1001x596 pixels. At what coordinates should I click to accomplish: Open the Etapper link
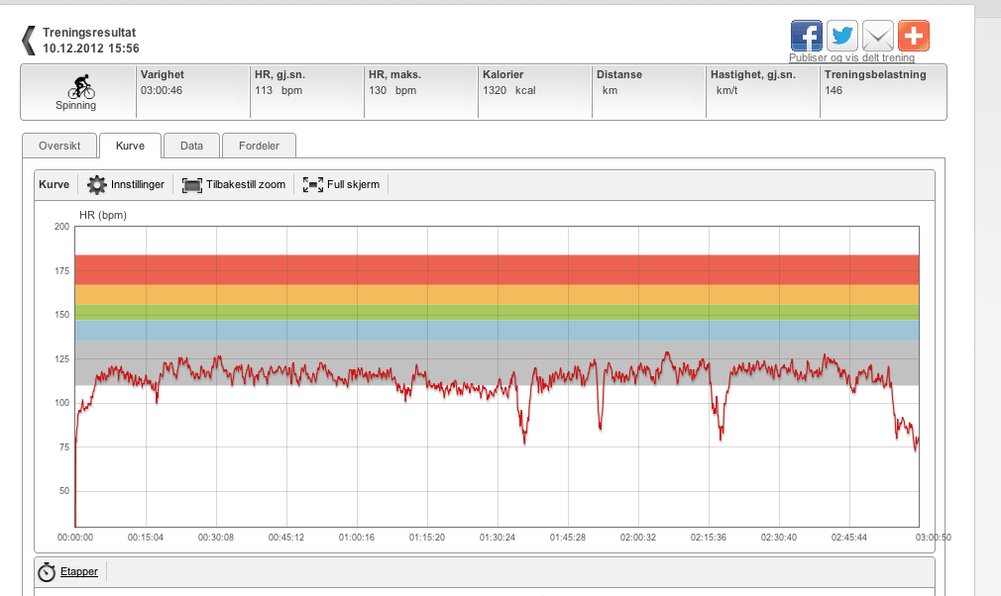tap(79, 572)
